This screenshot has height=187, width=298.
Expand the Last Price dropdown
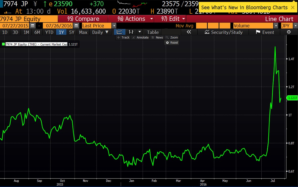point(114,26)
